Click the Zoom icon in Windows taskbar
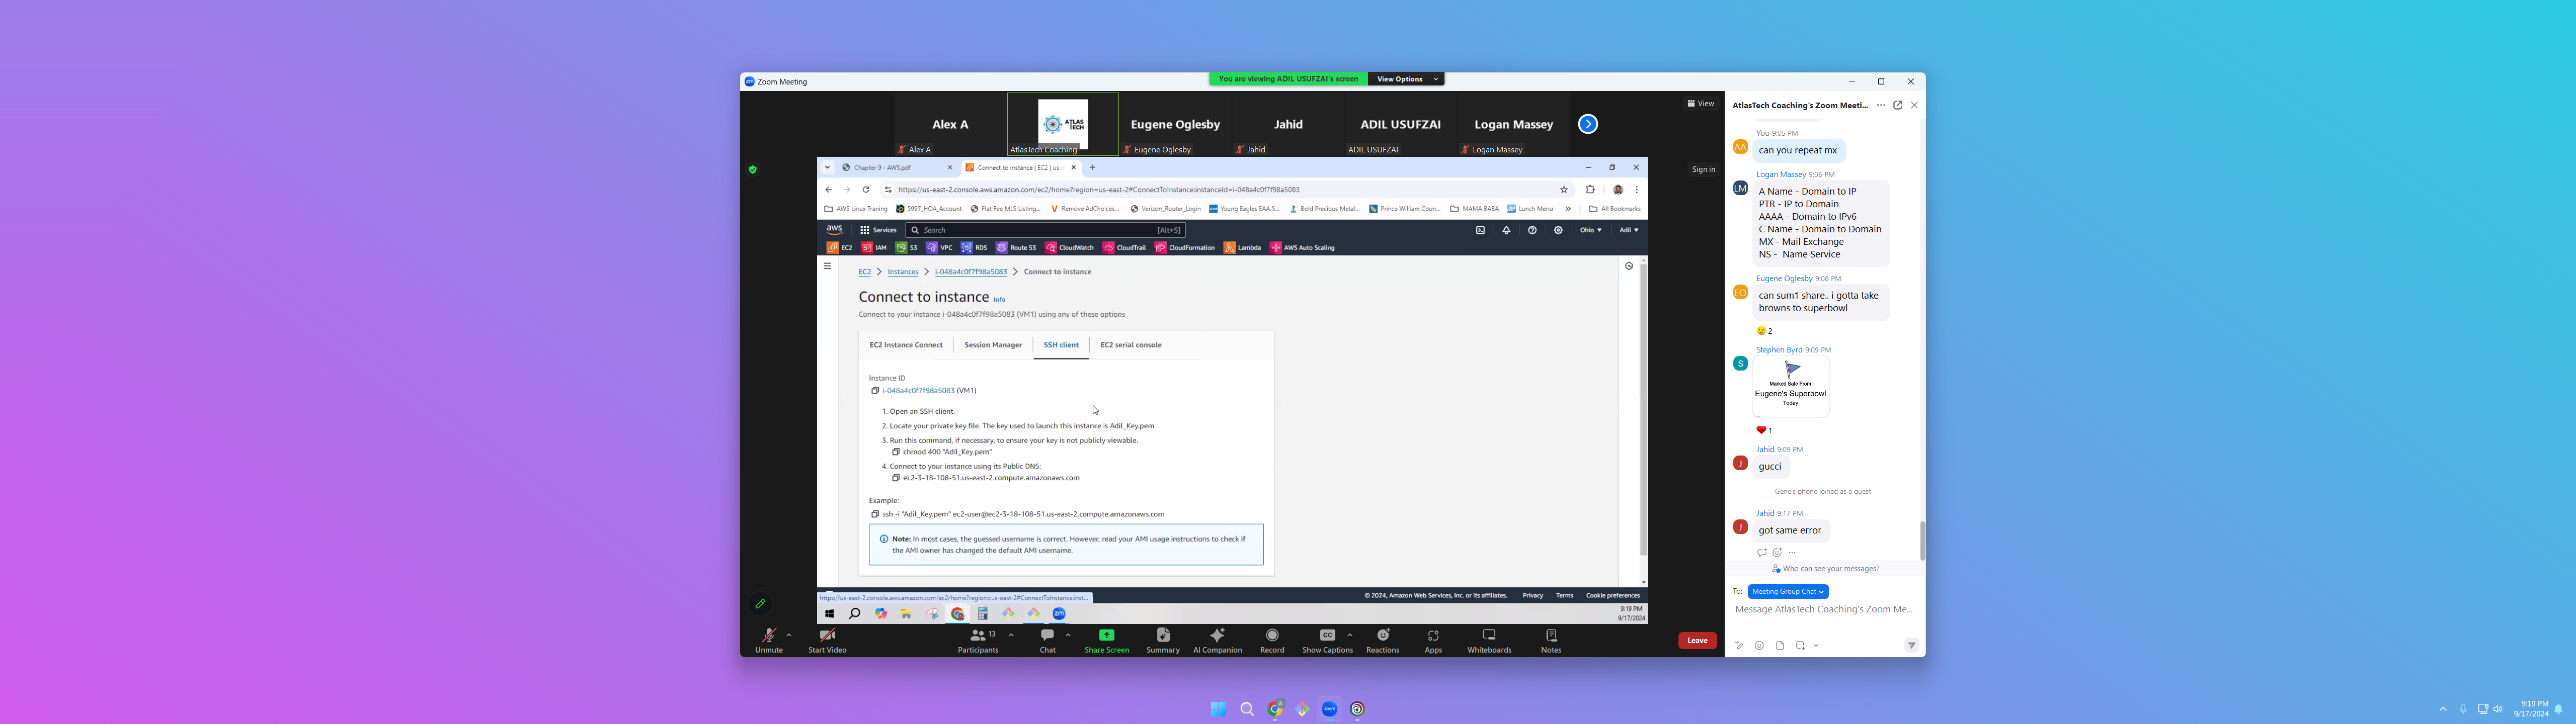Image resolution: width=2576 pixels, height=724 pixels. (1329, 709)
